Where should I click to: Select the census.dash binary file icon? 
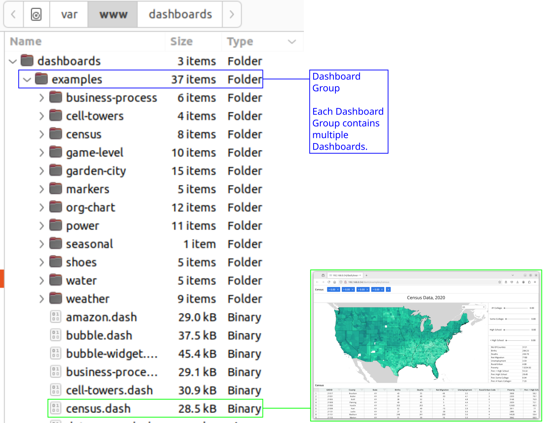tap(55, 408)
